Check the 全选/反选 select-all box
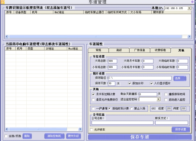This screenshot has width=196, height=141. click(x=7, y=136)
